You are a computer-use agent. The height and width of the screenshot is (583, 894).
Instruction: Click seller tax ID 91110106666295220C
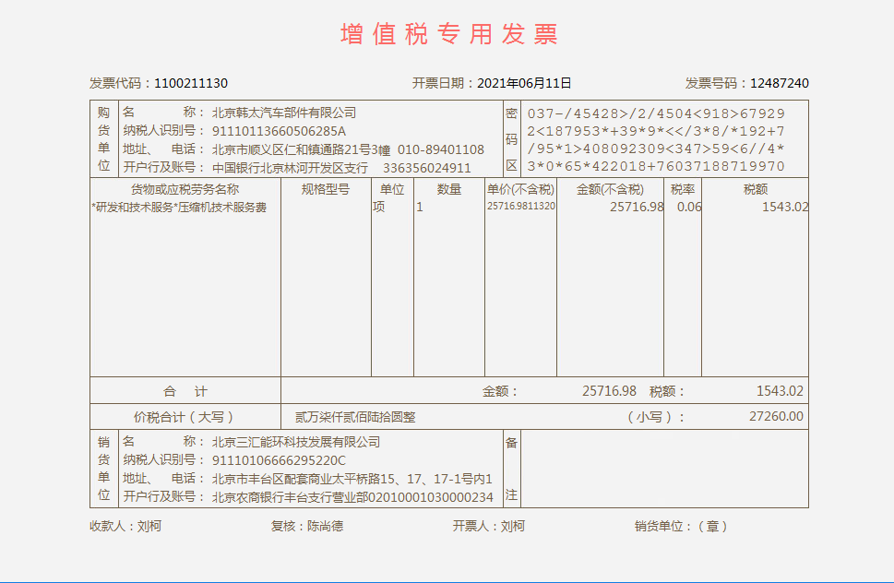(279, 460)
